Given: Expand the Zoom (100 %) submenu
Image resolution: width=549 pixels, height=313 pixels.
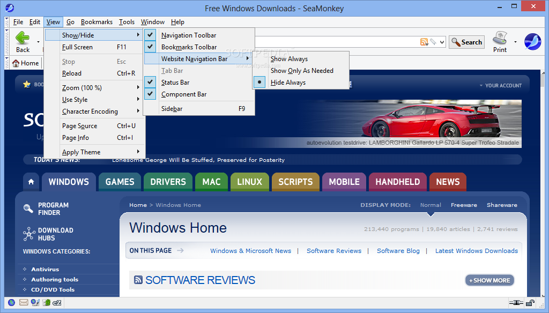Looking at the screenshot, I should (94, 87).
